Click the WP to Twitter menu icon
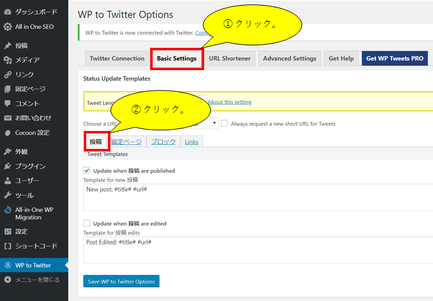 click(7, 265)
